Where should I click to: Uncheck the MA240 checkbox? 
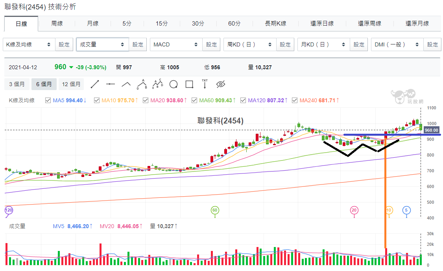tap(295, 100)
